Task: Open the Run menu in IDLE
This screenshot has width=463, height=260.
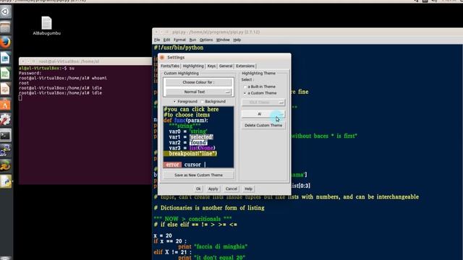Action: (192, 40)
